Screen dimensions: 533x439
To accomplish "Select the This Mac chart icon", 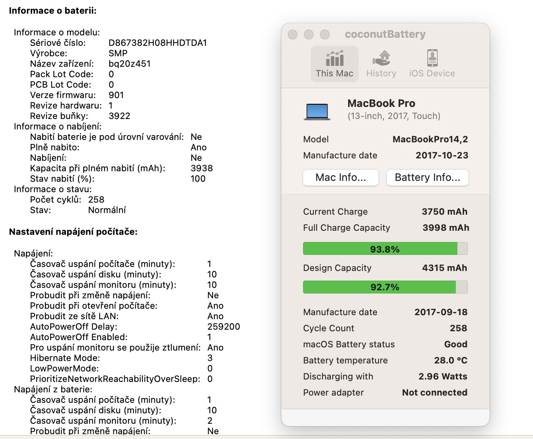I will 334,59.
